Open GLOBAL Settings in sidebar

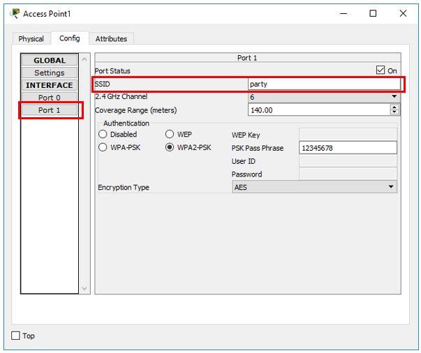click(50, 73)
